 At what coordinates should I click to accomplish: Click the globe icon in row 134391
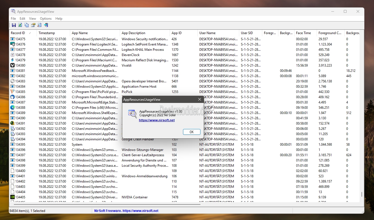coord(12,123)
